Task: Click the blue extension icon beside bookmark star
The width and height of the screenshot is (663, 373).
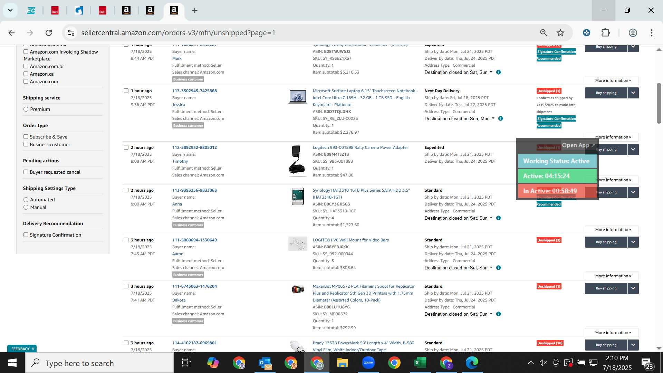Action: click(x=586, y=33)
